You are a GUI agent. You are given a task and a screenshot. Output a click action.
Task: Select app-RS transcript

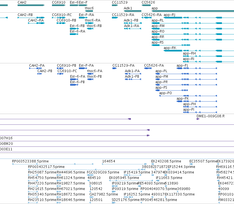tap(171, 45)
